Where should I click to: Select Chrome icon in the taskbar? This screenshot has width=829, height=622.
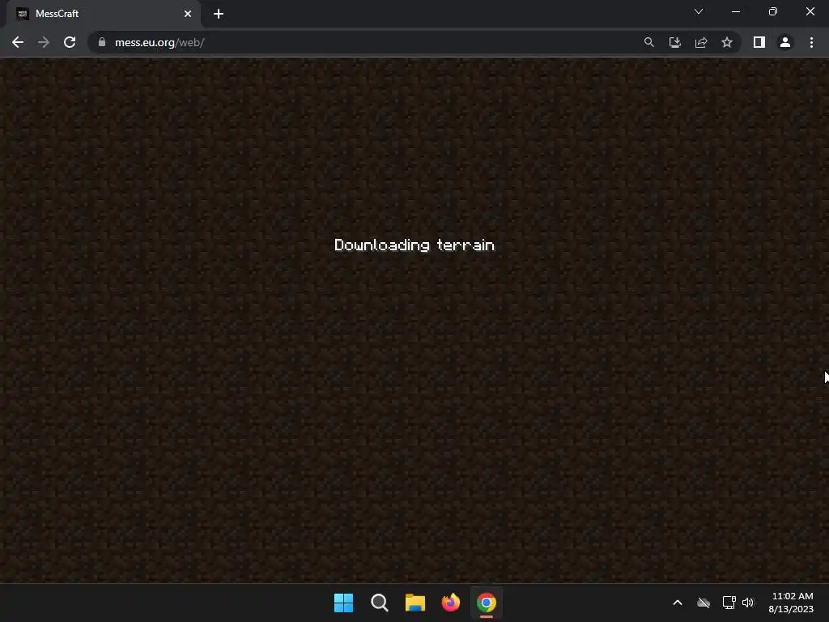coord(487,603)
